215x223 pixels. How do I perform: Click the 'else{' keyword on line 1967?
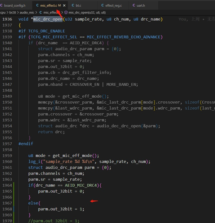tap(34, 203)
